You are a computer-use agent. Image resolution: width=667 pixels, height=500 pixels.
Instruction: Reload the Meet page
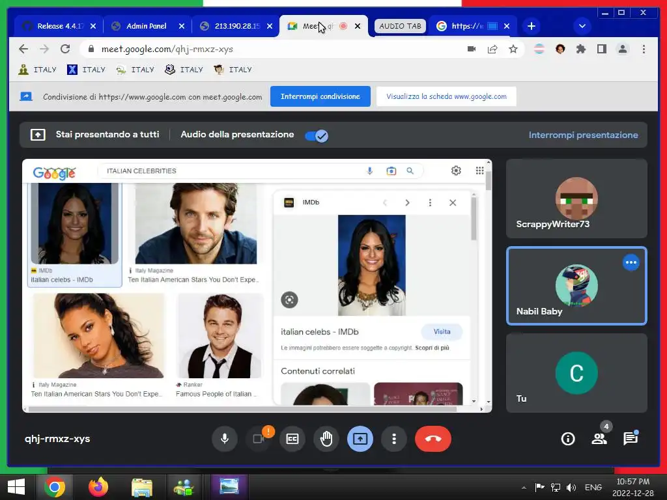[64, 49]
